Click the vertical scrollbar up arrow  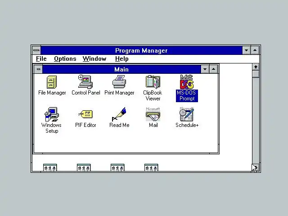tap(256, 67)
